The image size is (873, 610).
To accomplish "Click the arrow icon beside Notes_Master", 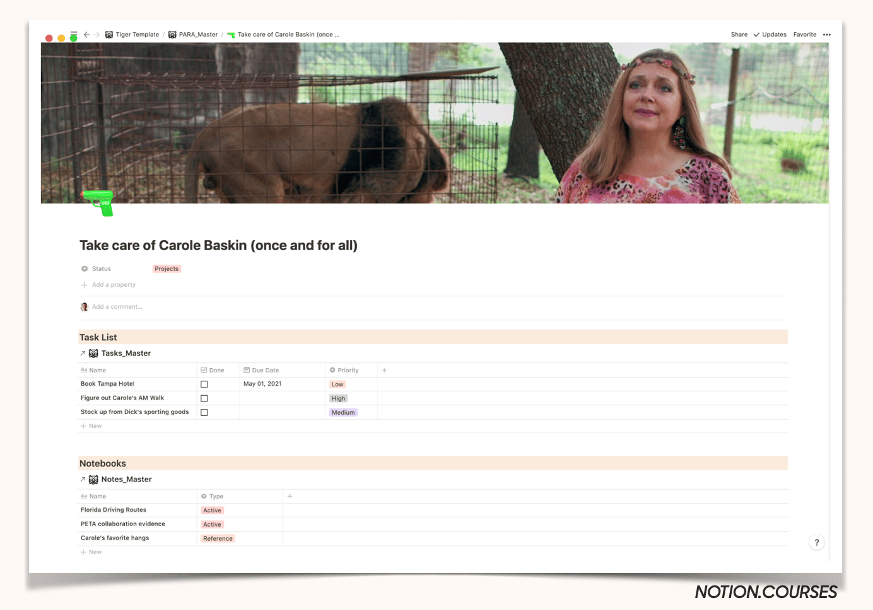I will click(x=83, y=480).
